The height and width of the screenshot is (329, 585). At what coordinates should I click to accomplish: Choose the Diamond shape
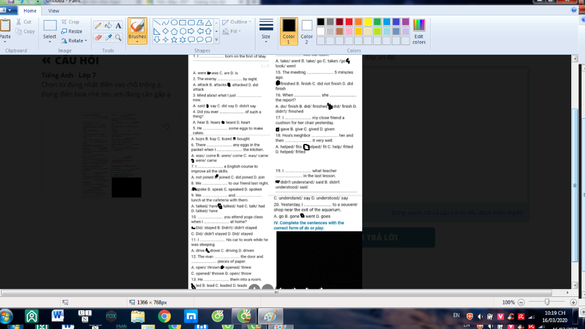(x=165, y=31)
